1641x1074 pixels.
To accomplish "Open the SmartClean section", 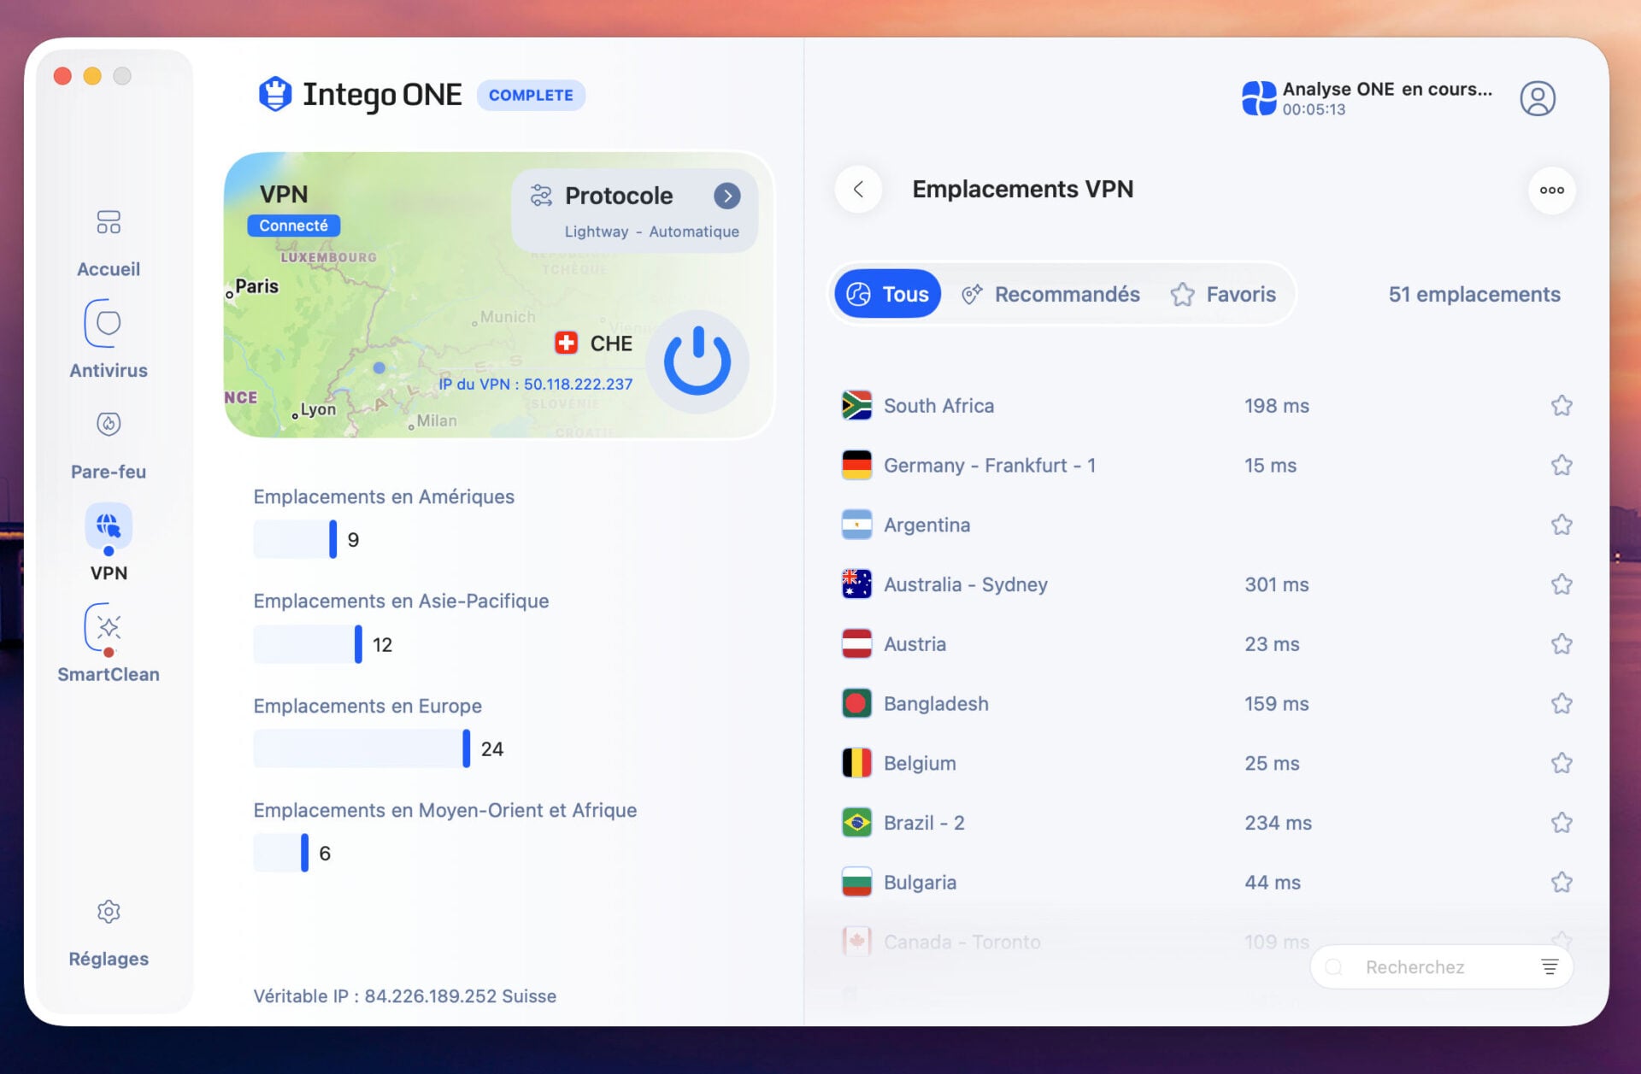I will [109, 644].
